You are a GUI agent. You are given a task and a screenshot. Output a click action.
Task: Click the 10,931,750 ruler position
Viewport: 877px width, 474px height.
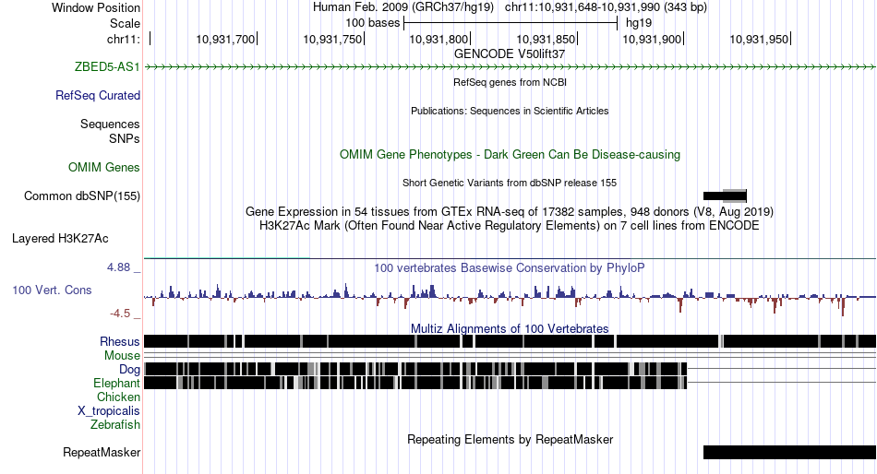[x=332, y=39]
